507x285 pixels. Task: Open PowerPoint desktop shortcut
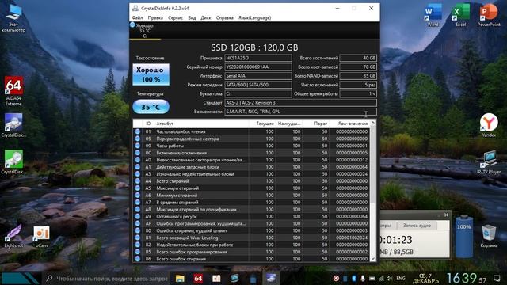(x=489, y=15)
